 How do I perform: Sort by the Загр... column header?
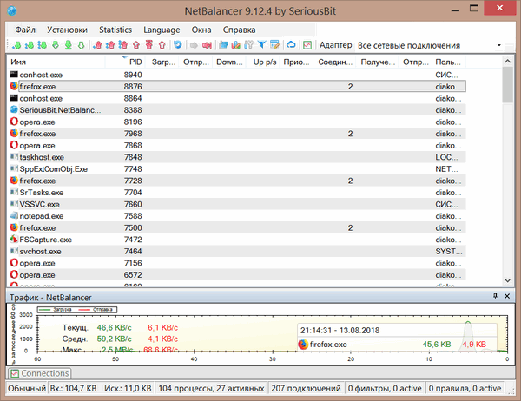(x=162, y=62)
